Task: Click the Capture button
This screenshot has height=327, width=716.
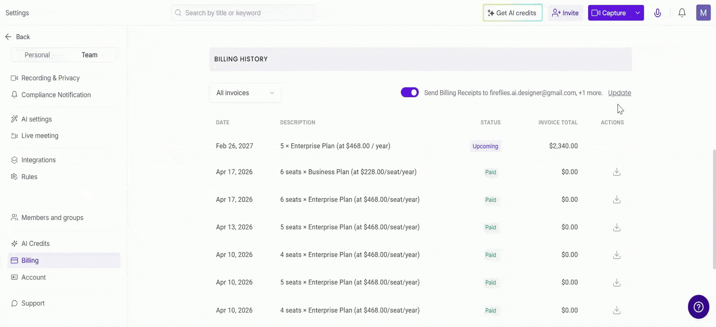Action: pyautogui.click(x=609, y=13)
